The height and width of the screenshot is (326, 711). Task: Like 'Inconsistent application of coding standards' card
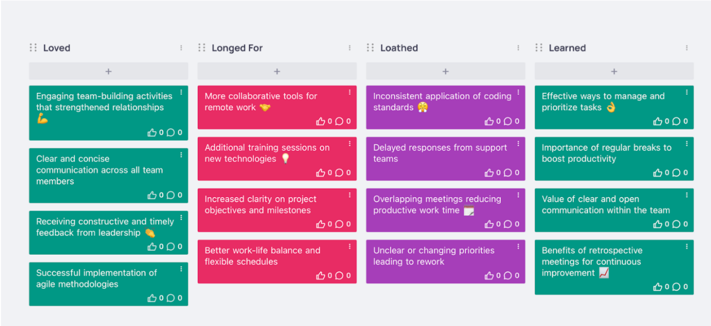tap(489, 121)
